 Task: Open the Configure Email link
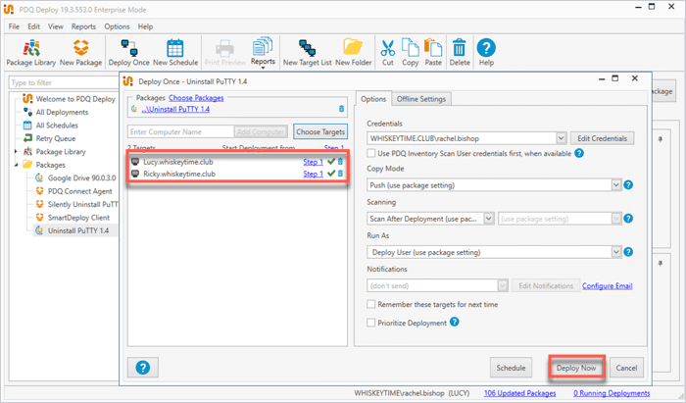pyautogui.click(x=607, y=285)
